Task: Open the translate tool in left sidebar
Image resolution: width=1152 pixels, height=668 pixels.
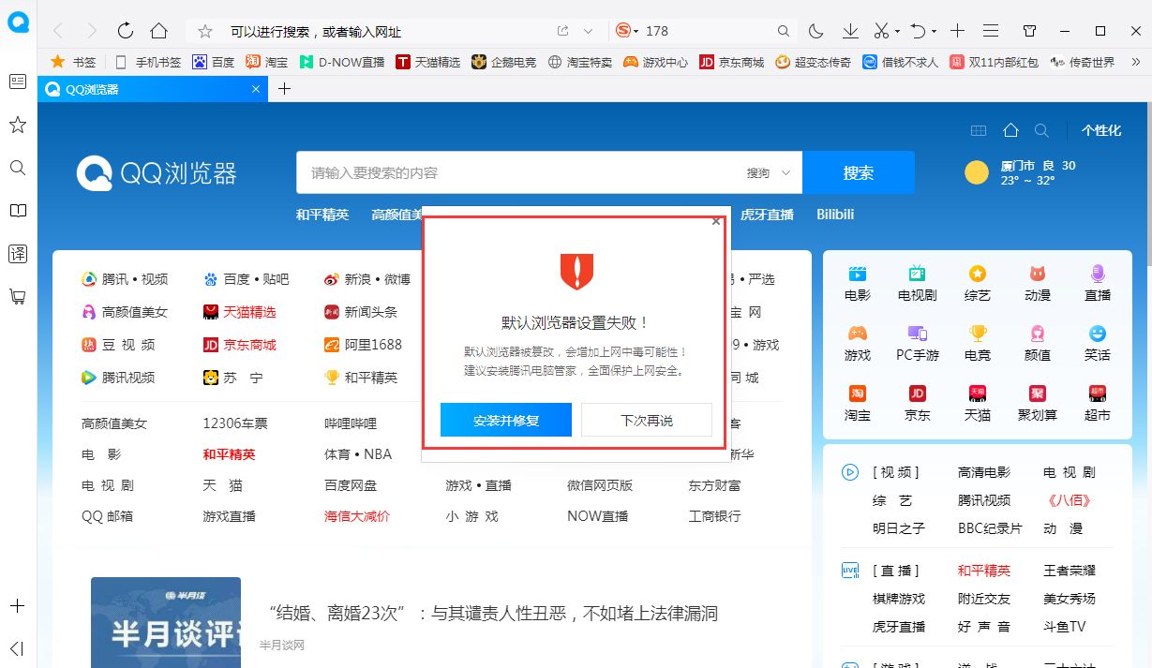Action: pyautogui.click(x=17, y=253)
